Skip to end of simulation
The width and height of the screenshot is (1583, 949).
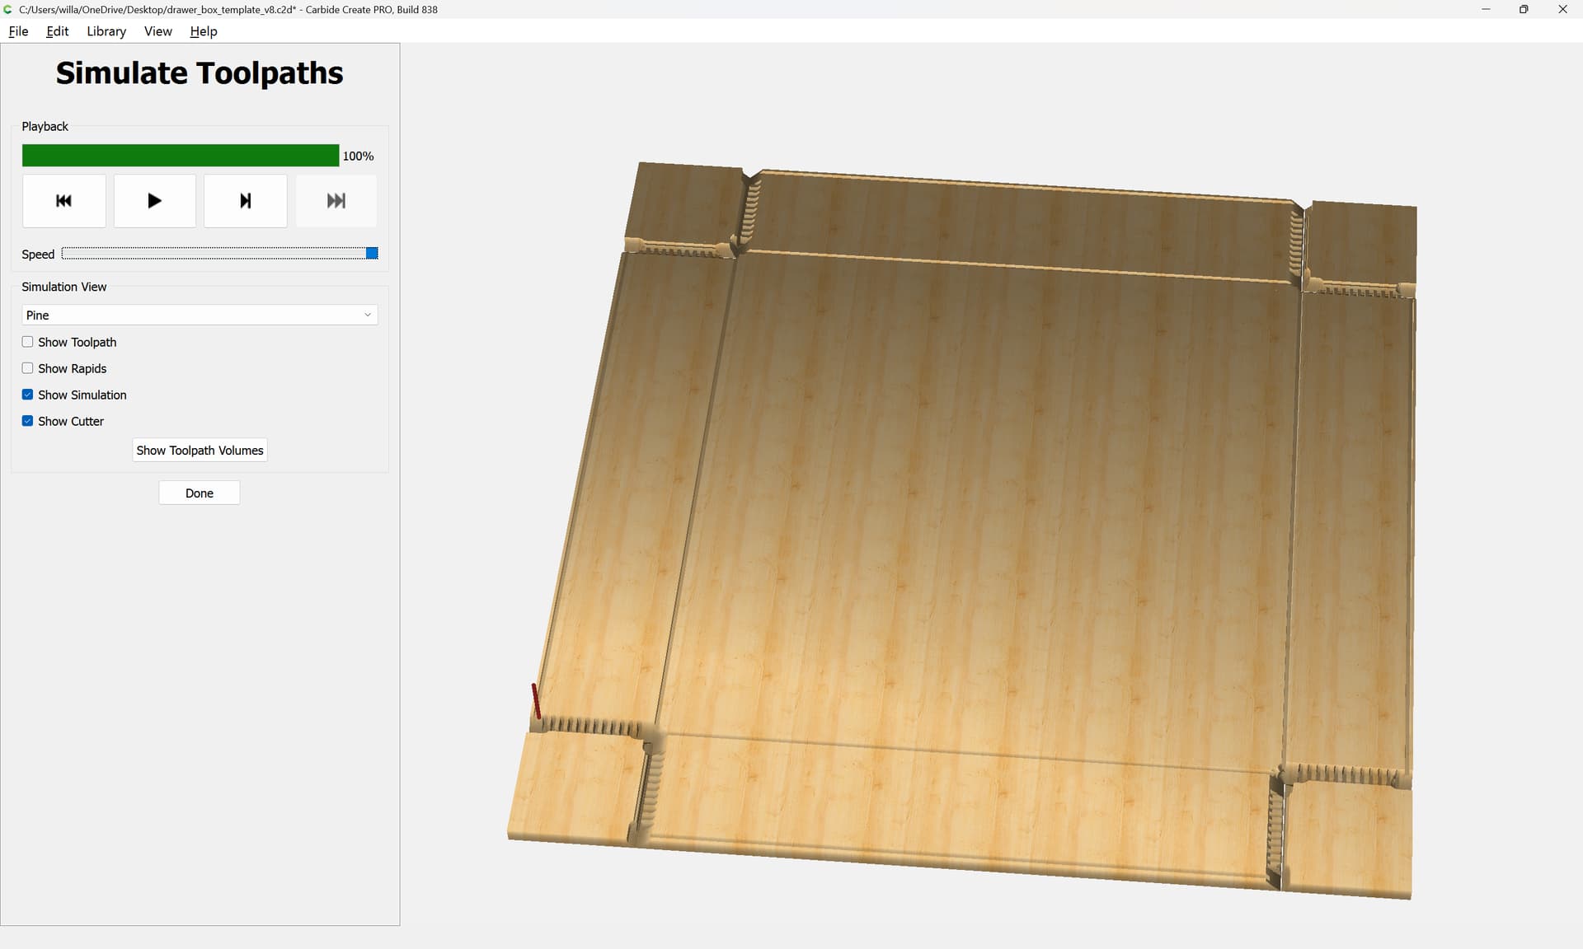[x=336, y=201]
